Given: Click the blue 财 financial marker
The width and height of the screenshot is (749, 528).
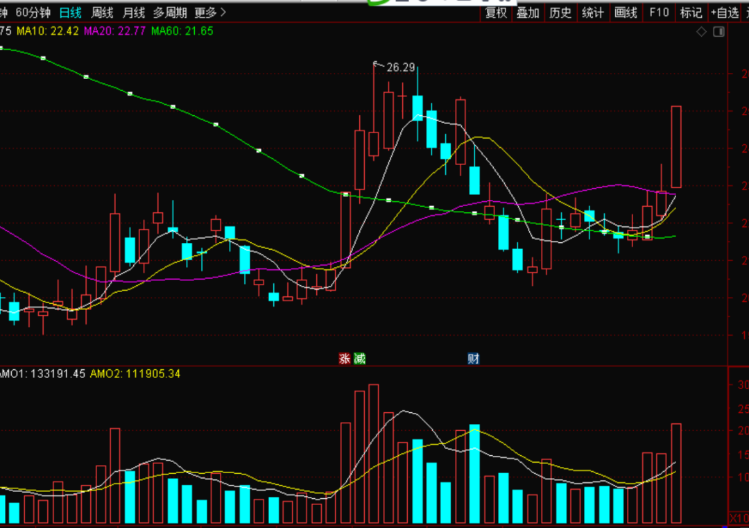Looking at the screenshot, I should coord(474,359).
